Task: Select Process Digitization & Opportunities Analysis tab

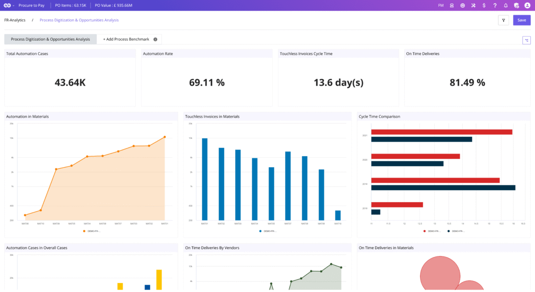Action: point(50,39)
